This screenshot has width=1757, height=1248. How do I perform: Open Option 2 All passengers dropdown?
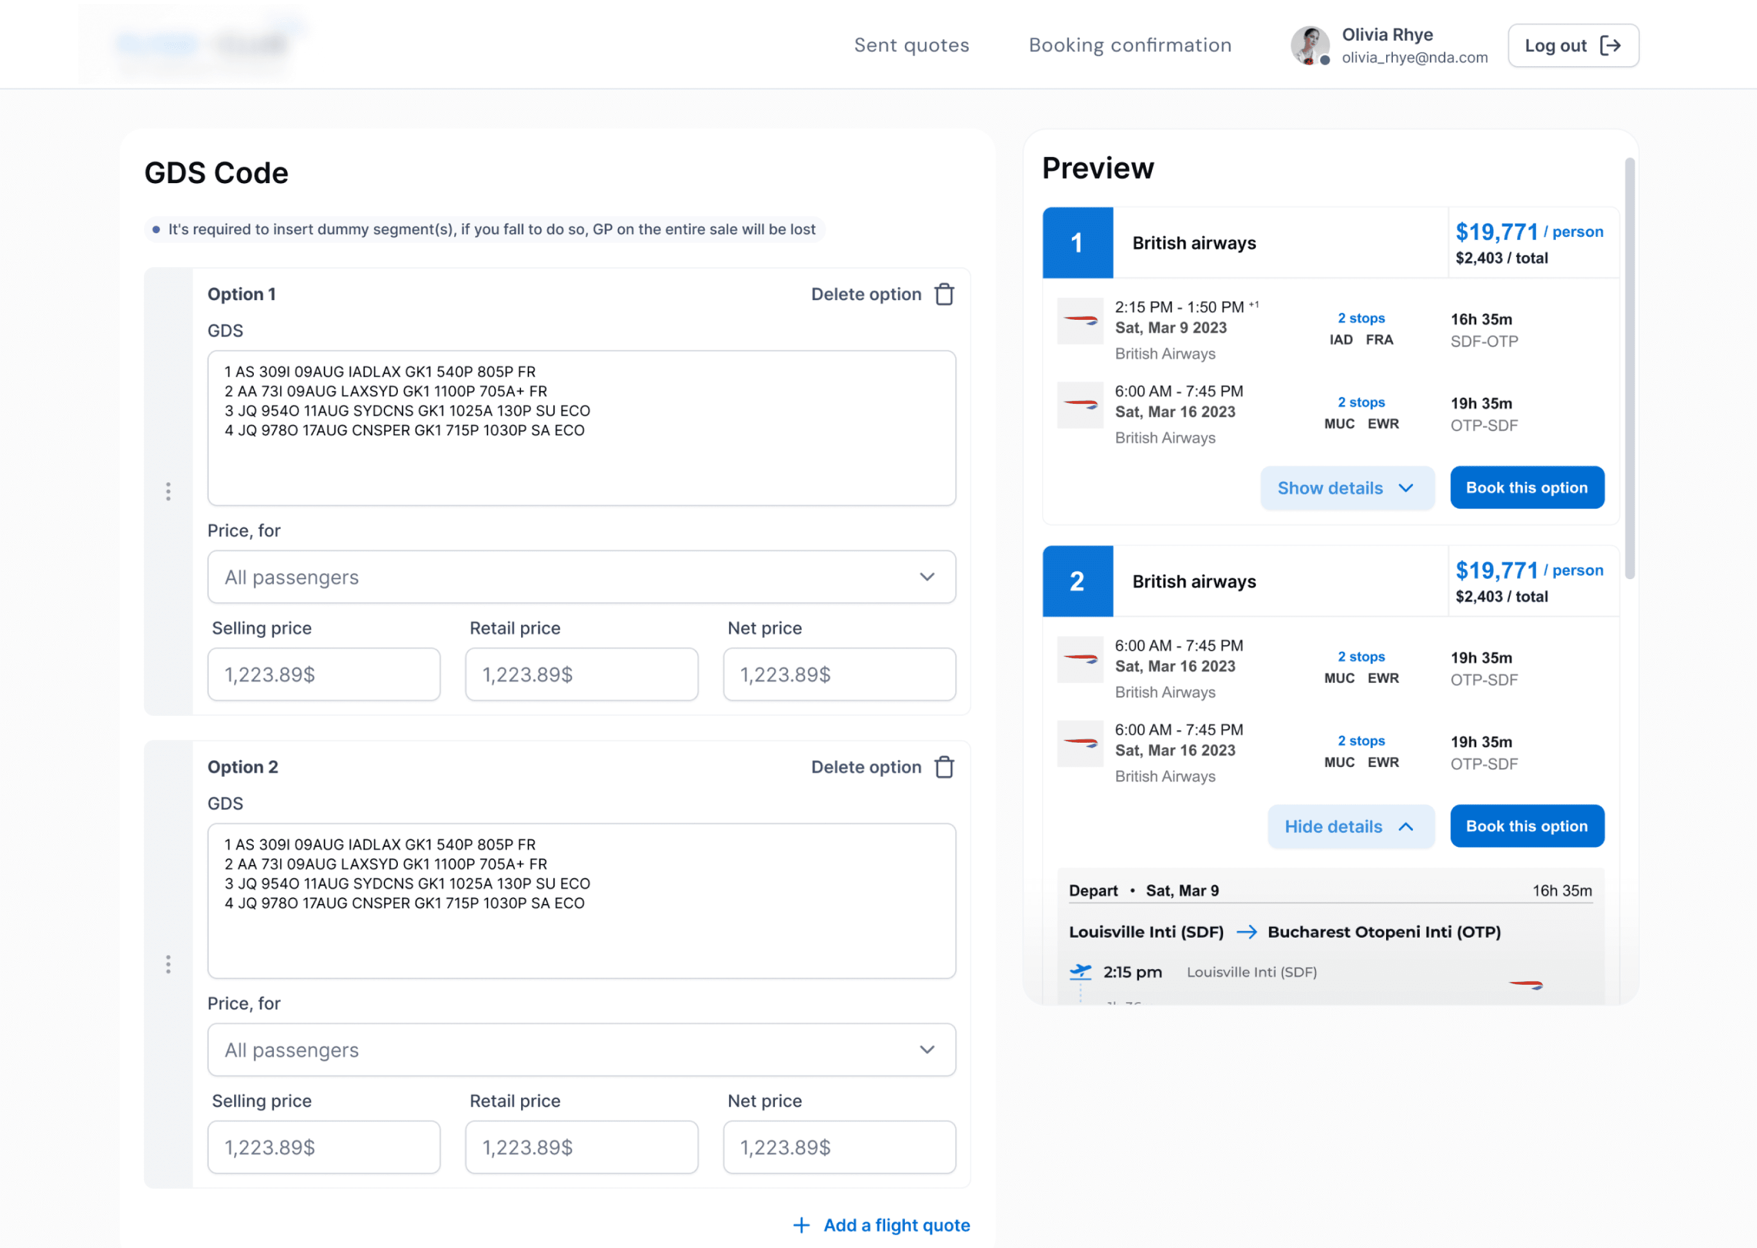581,1050
